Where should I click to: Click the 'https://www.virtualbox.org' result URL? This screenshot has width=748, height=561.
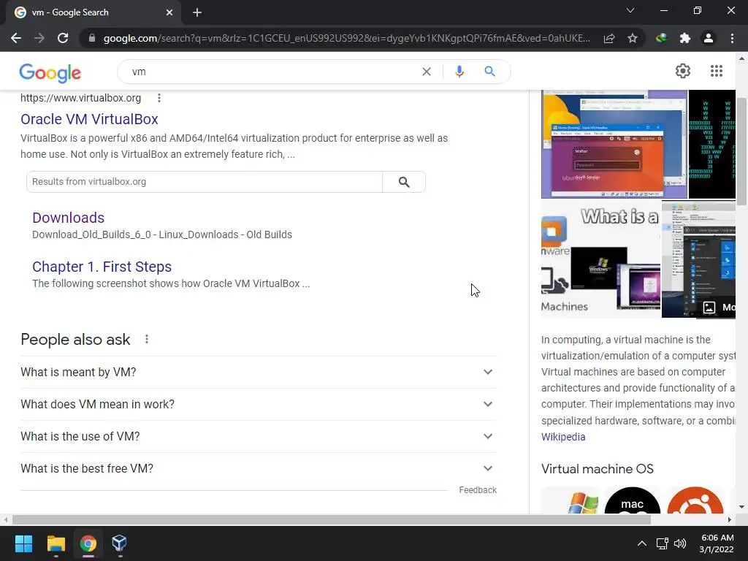click(80, 98)
